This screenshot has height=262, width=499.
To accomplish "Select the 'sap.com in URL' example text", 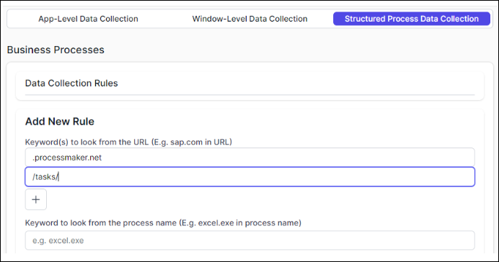I will 200,142.
